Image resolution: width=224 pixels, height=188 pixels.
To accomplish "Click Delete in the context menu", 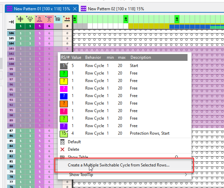I will pos(74,149).
